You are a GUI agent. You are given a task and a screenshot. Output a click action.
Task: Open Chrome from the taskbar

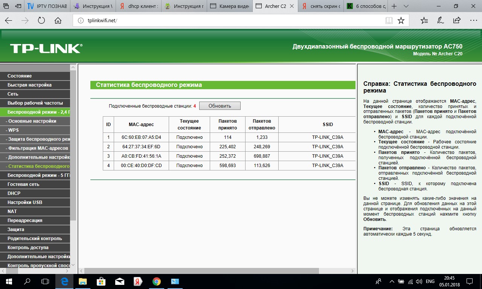tap(157, 281)
